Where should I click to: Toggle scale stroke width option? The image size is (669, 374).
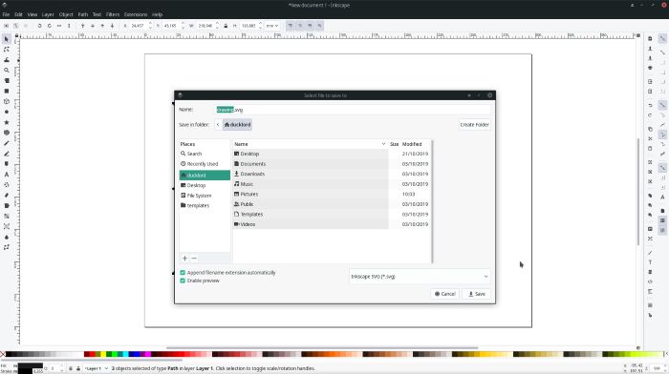(x=291, y=26)
